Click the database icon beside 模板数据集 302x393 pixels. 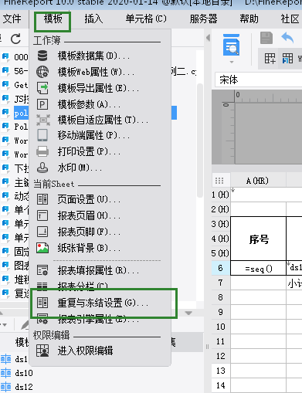pos(42,56)
